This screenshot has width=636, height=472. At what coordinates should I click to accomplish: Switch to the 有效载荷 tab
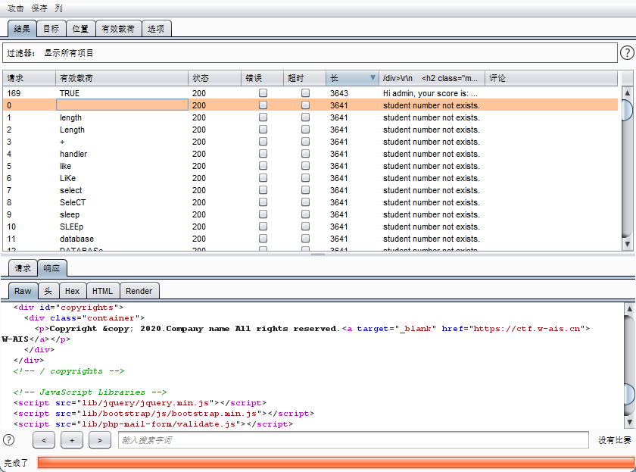[x=118, y=29]
